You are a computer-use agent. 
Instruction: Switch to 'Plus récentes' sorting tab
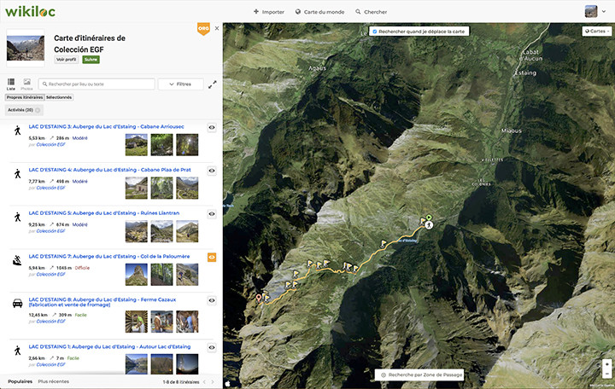click(x=55, y=380)
